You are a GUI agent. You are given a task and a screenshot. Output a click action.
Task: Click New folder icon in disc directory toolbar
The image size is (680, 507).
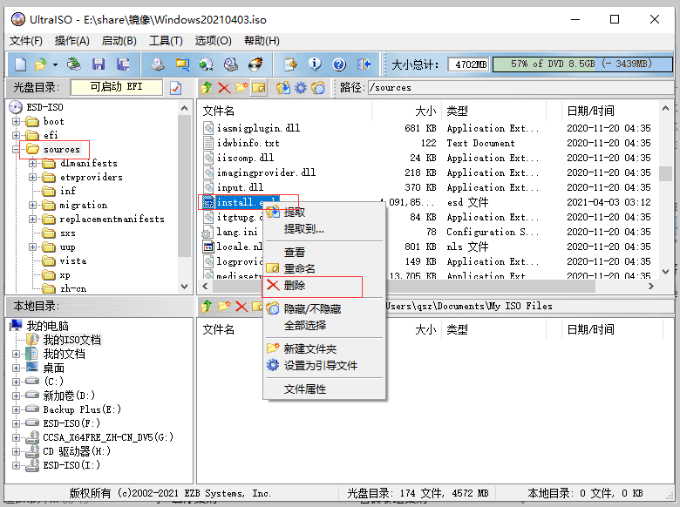[241, 88]
